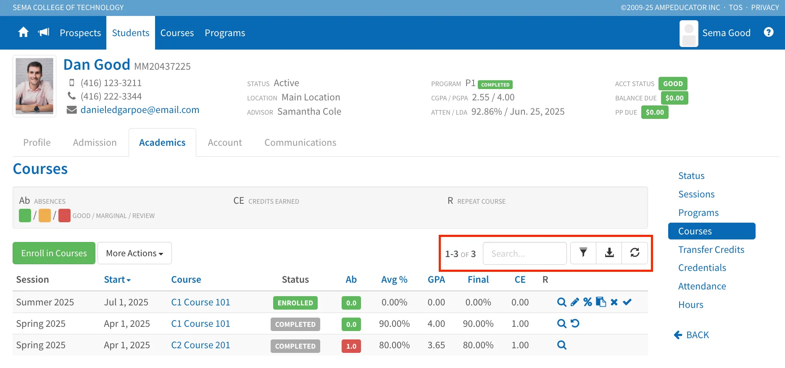Sort by the Avg % column header

(x=394, y=279)
